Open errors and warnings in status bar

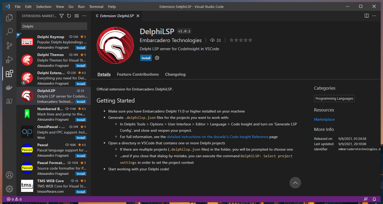pos(14,199)
